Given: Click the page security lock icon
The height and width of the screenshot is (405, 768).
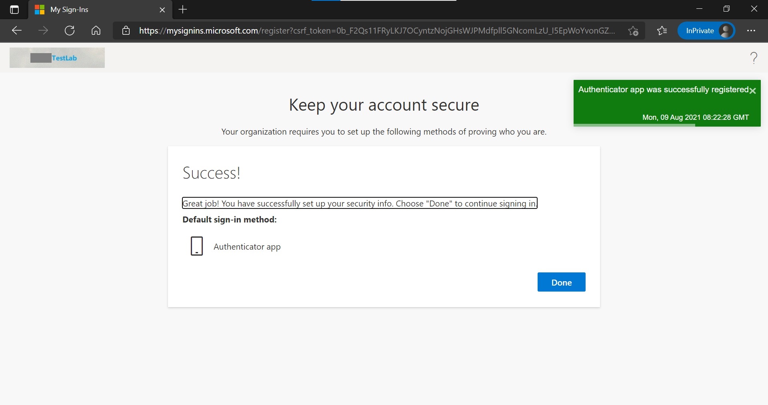Looking at the screenshot, I should (126, 31).
